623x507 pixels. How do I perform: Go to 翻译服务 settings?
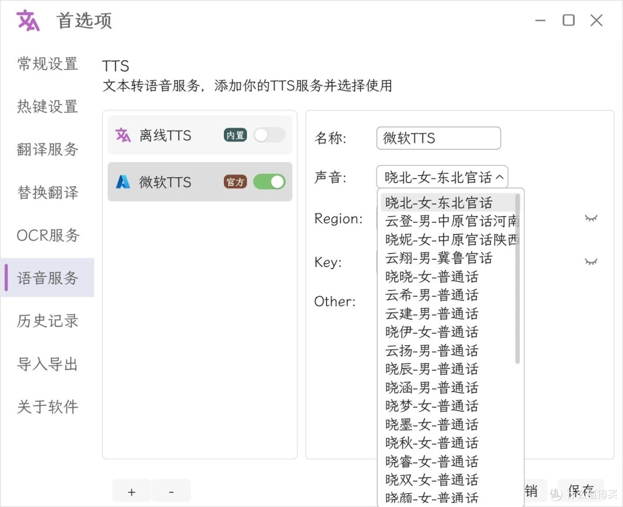tap(47, 150)
